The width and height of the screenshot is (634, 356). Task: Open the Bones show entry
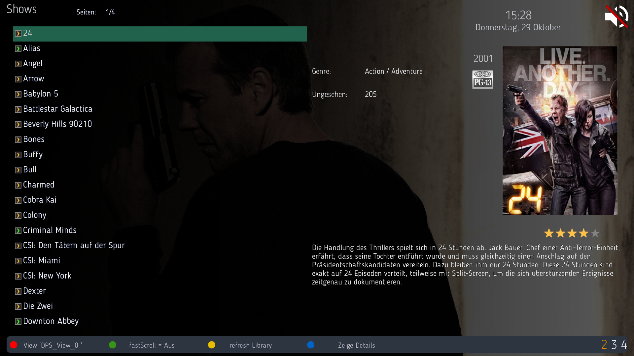(x=160, y=139)
